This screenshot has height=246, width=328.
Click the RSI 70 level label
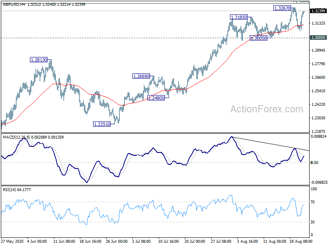coord(312,202)
